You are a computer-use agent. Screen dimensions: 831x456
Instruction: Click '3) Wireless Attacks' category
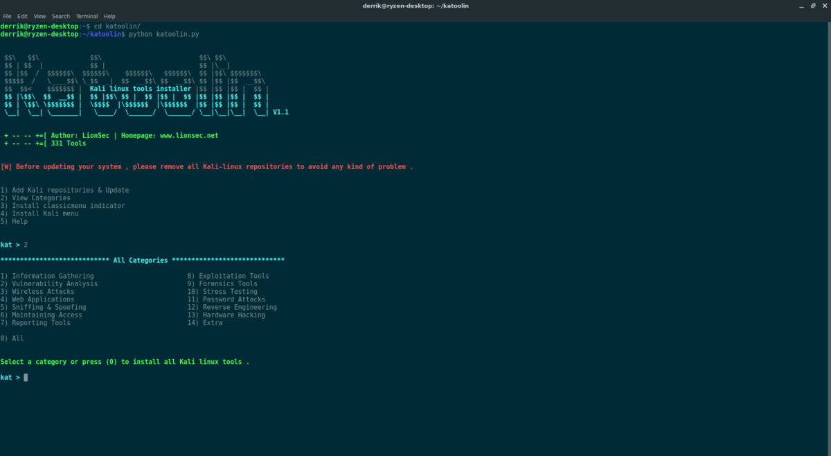(x=37, y=292)
